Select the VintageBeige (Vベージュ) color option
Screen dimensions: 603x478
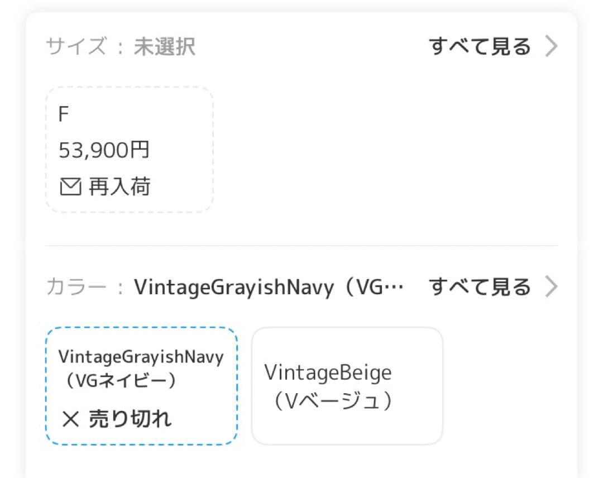[347, 385]
